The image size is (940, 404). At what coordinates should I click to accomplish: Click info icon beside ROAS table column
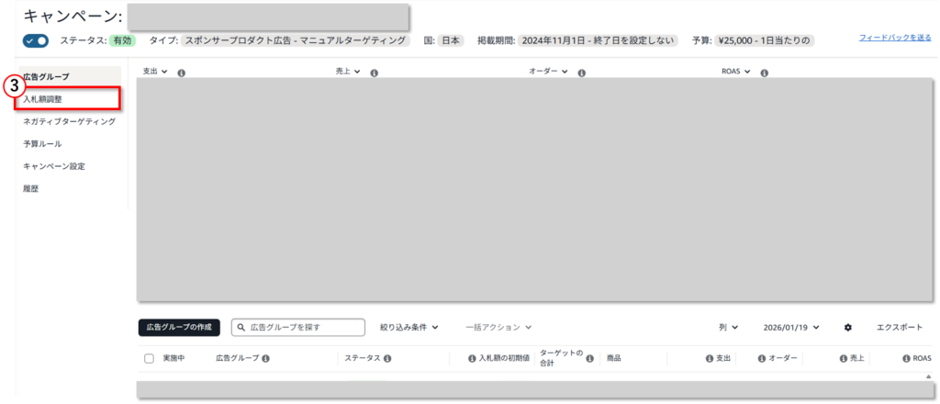coord(907,358)
